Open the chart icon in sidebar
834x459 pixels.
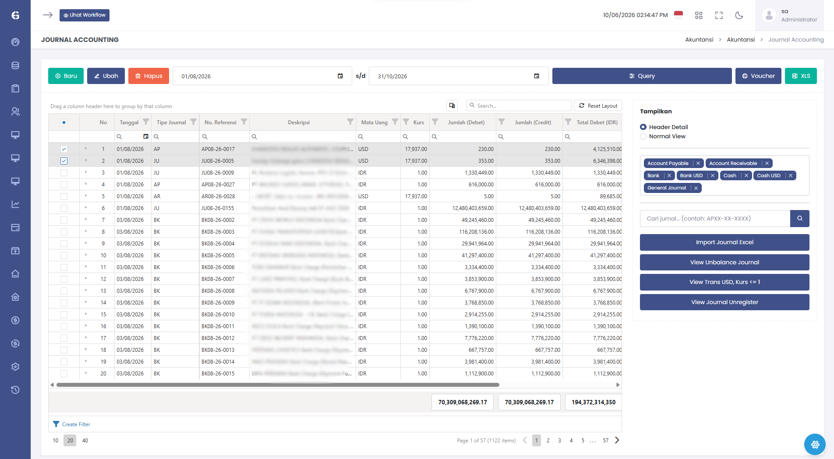15,204
